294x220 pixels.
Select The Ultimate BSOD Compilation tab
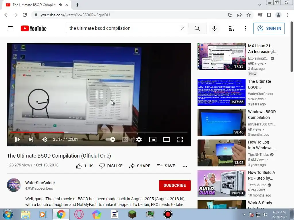tap(34, 5)
